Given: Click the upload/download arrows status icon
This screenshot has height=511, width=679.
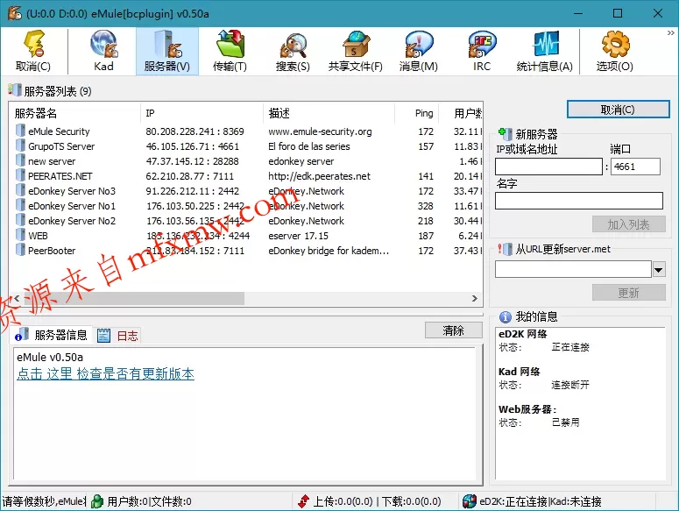Looking at the screenshot, I should (303, 501).
